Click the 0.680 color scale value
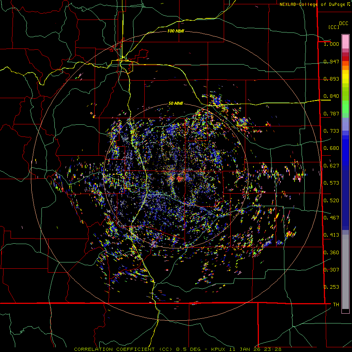 point(331,148)
